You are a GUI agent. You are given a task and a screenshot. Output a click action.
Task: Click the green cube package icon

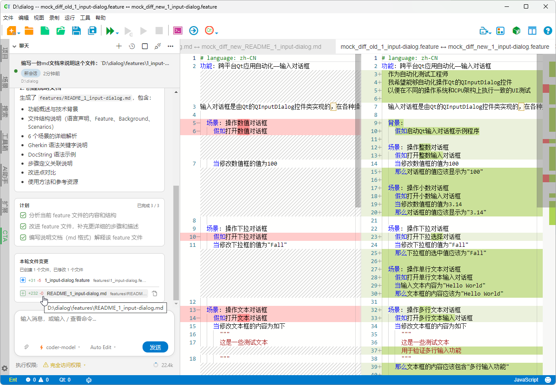(516, 31)
